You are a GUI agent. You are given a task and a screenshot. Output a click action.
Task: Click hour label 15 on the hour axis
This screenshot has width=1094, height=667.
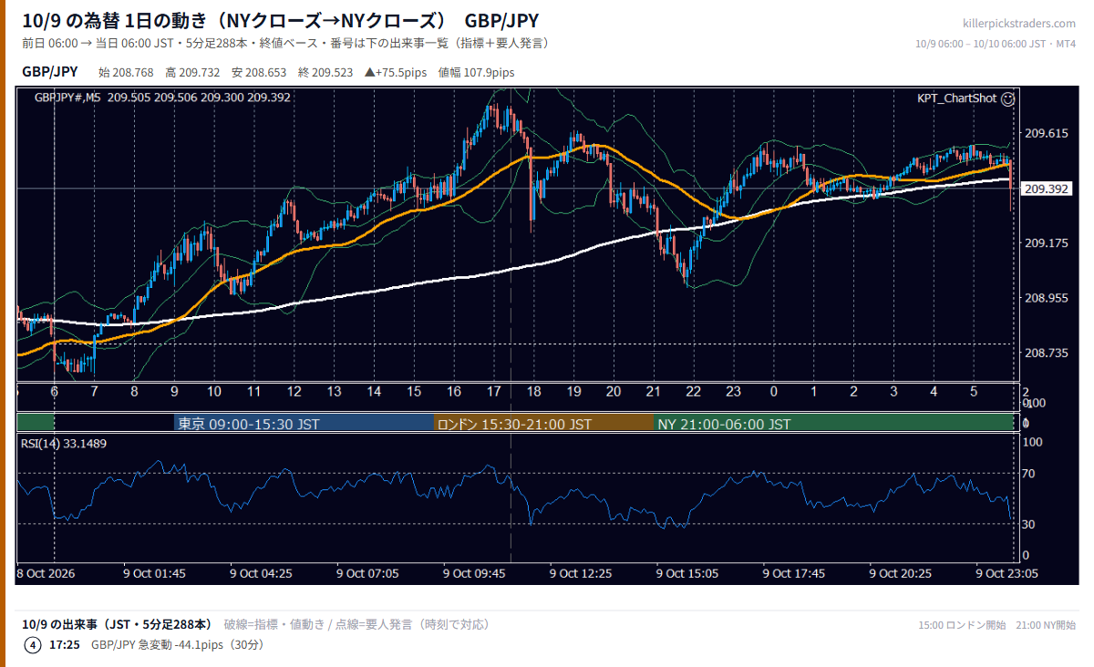coord(414,392)
